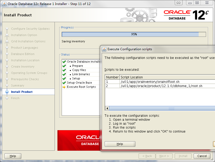Click the Install Product step bullet in sidebar

click(x=7, y=92)
